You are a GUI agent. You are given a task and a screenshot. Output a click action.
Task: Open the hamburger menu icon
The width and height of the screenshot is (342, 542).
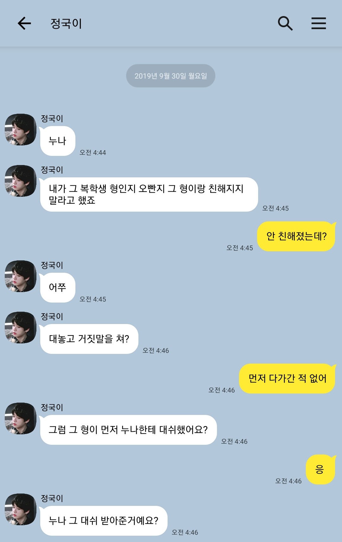pyautogui.click(x=319, y=23)
